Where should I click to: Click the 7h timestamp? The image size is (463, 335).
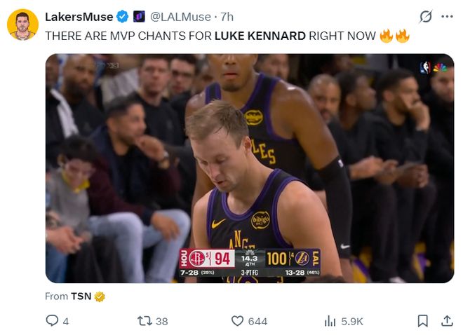pyautogui.click(x=227, y=16)
